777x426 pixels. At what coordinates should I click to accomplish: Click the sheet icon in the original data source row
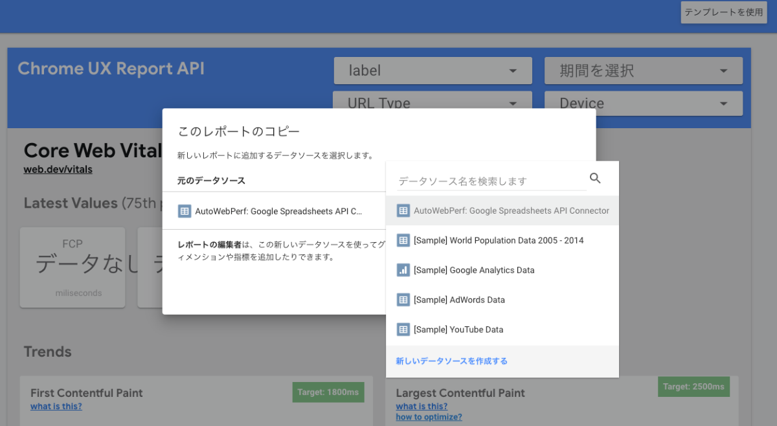tap(184, 211)
